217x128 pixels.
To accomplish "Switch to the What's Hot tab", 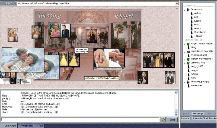I will pos(27,126).
